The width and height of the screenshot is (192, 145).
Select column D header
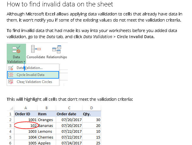click(91, 108)
